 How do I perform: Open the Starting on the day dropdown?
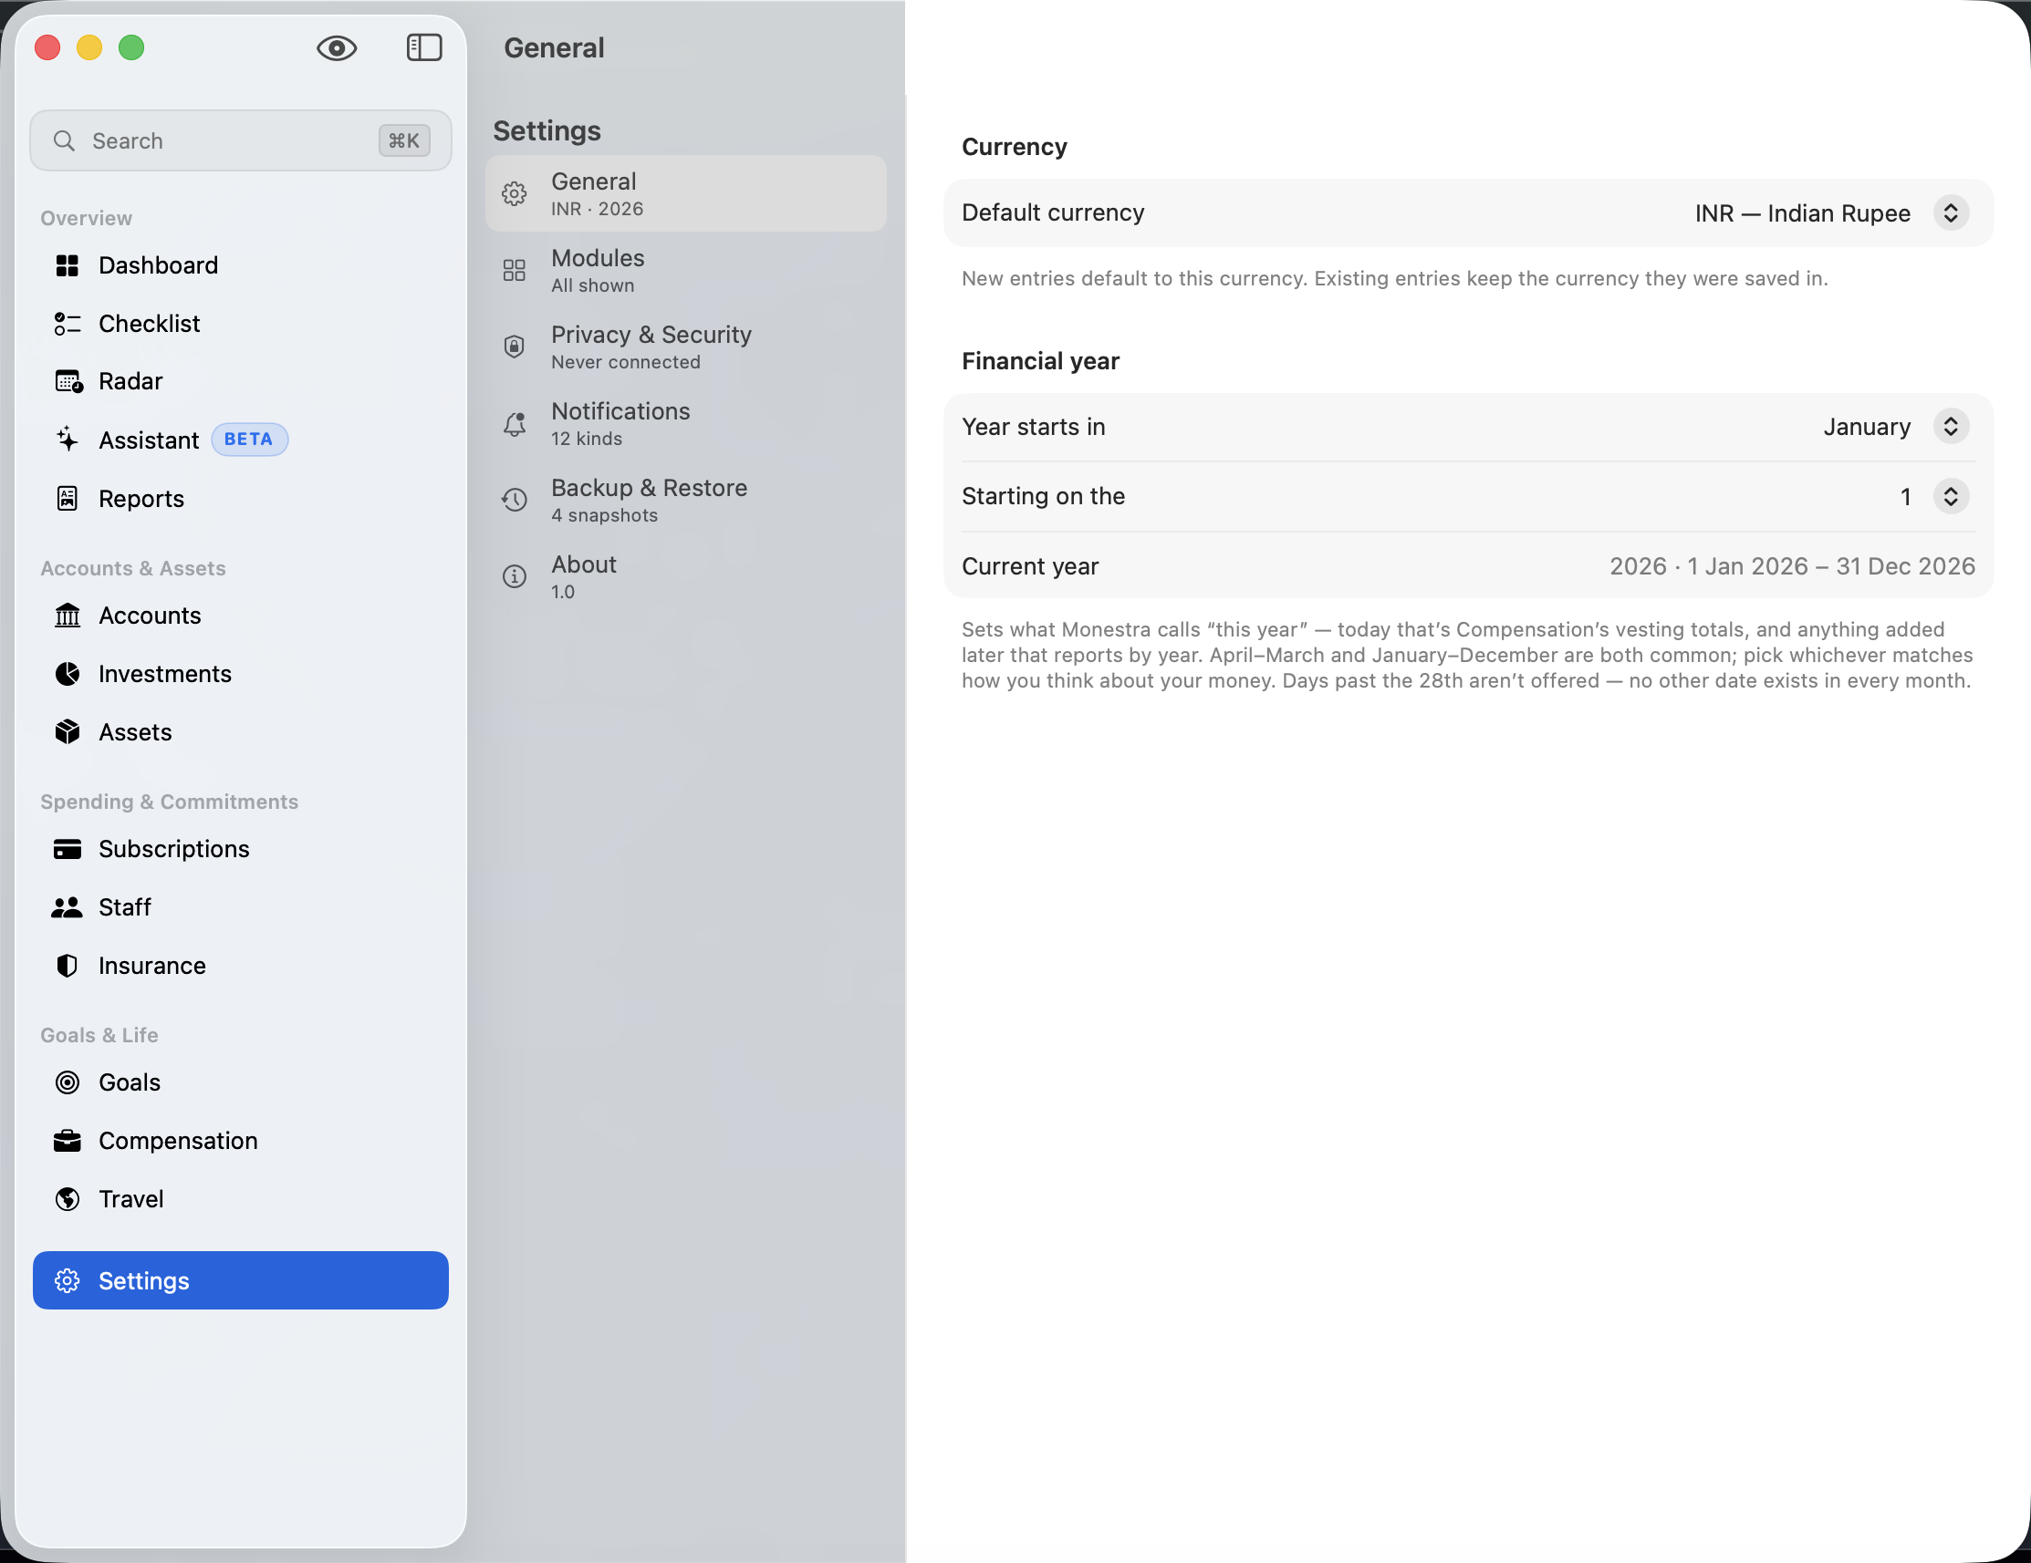pos(1951,496)
